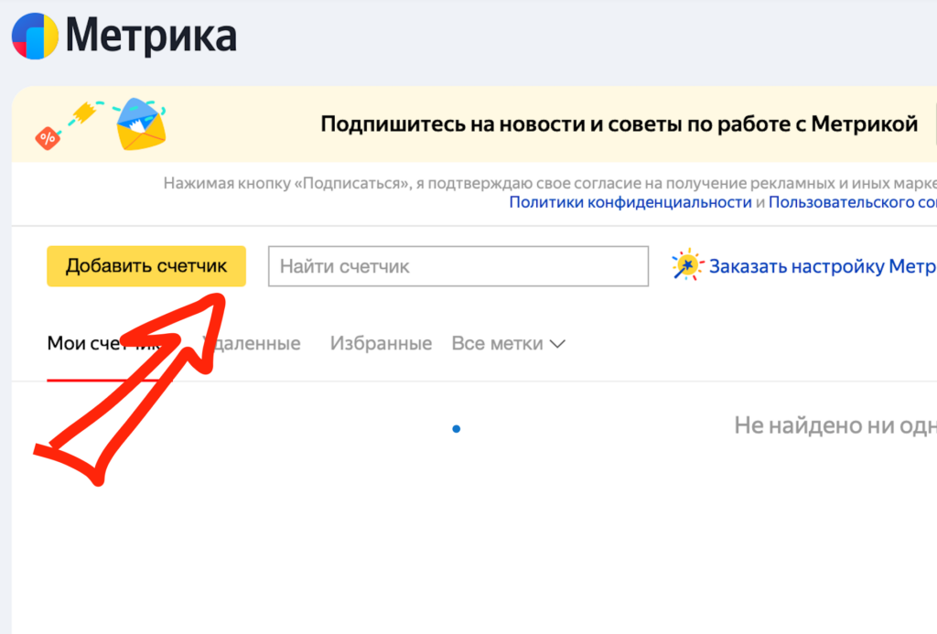Viewport: 937px width, 634px height.
Task: Switch to the Избранные tab
Action: [382, 344]
